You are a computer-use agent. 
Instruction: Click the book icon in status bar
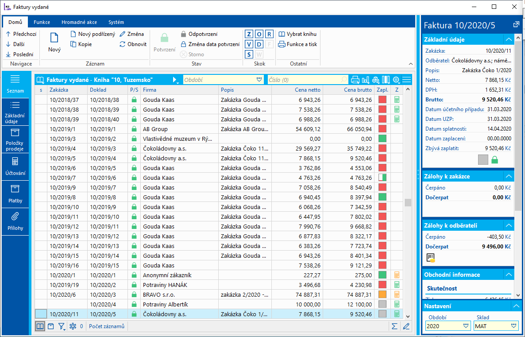pyautogui.click(x=40, y=326)
